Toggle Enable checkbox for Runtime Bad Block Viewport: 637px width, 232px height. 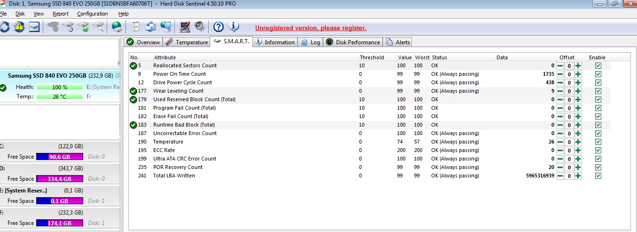pos(598,125)
